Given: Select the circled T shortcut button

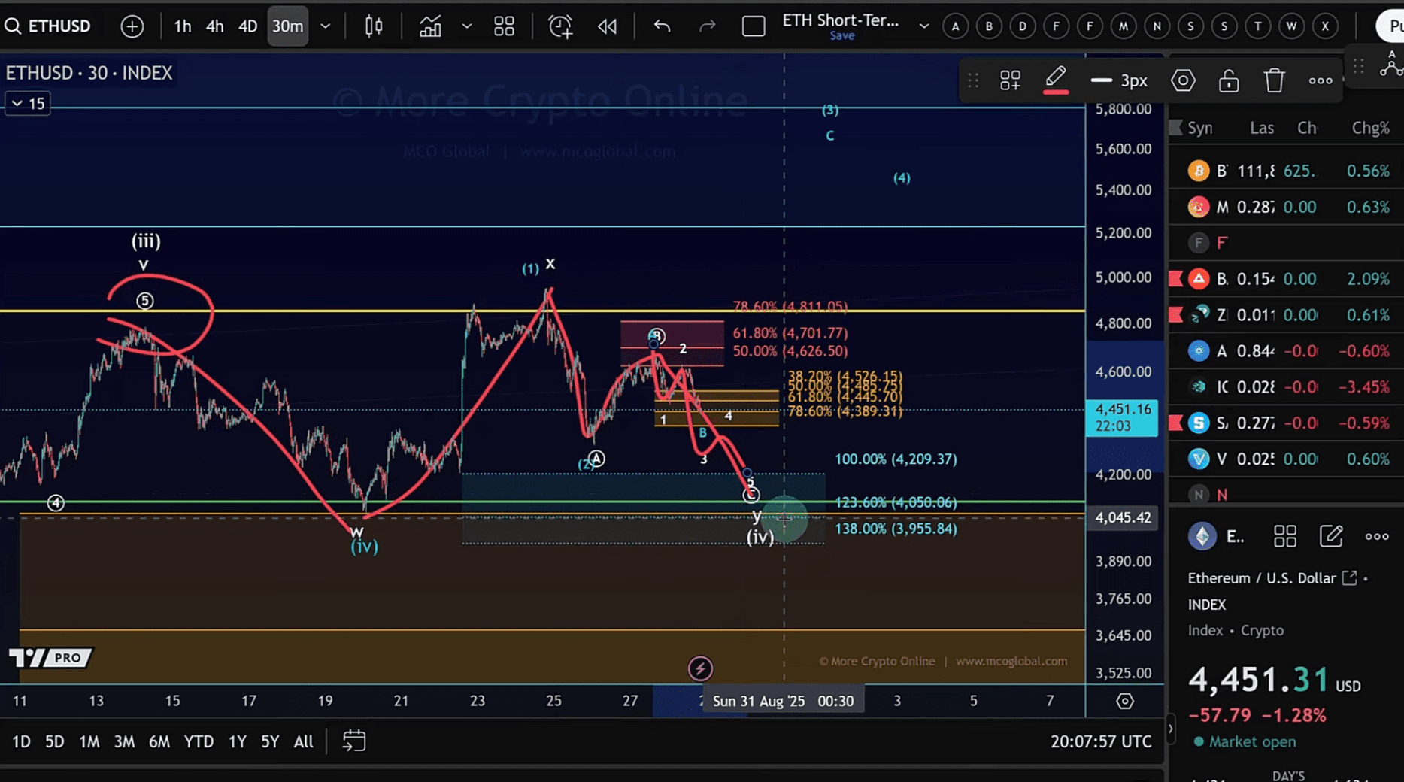Looking at the screenshot, I should click(1258, 26).
